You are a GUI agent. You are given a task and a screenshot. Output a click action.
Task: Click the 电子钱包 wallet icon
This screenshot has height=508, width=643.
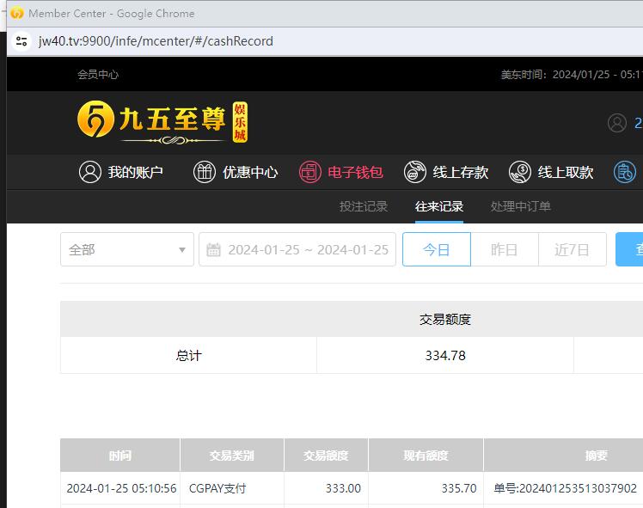(x=310, y=172)
